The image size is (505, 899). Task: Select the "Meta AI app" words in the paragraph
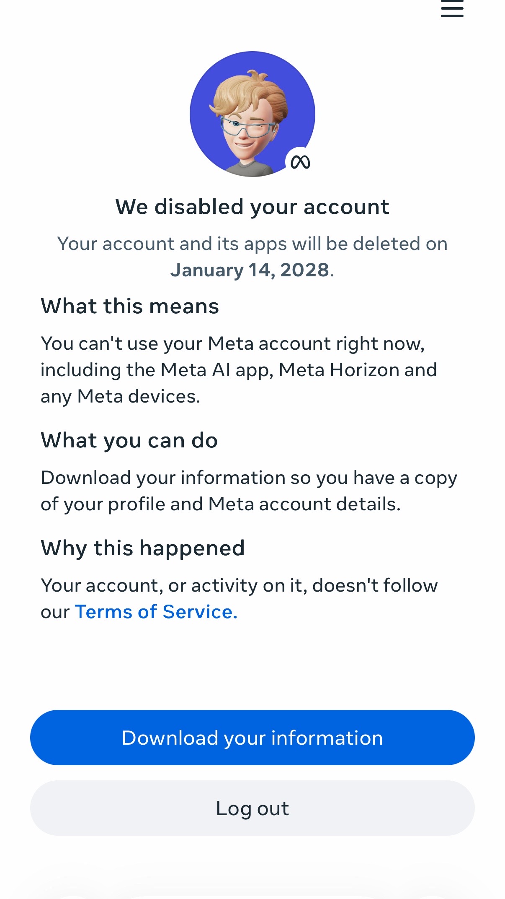click(217, 370)
